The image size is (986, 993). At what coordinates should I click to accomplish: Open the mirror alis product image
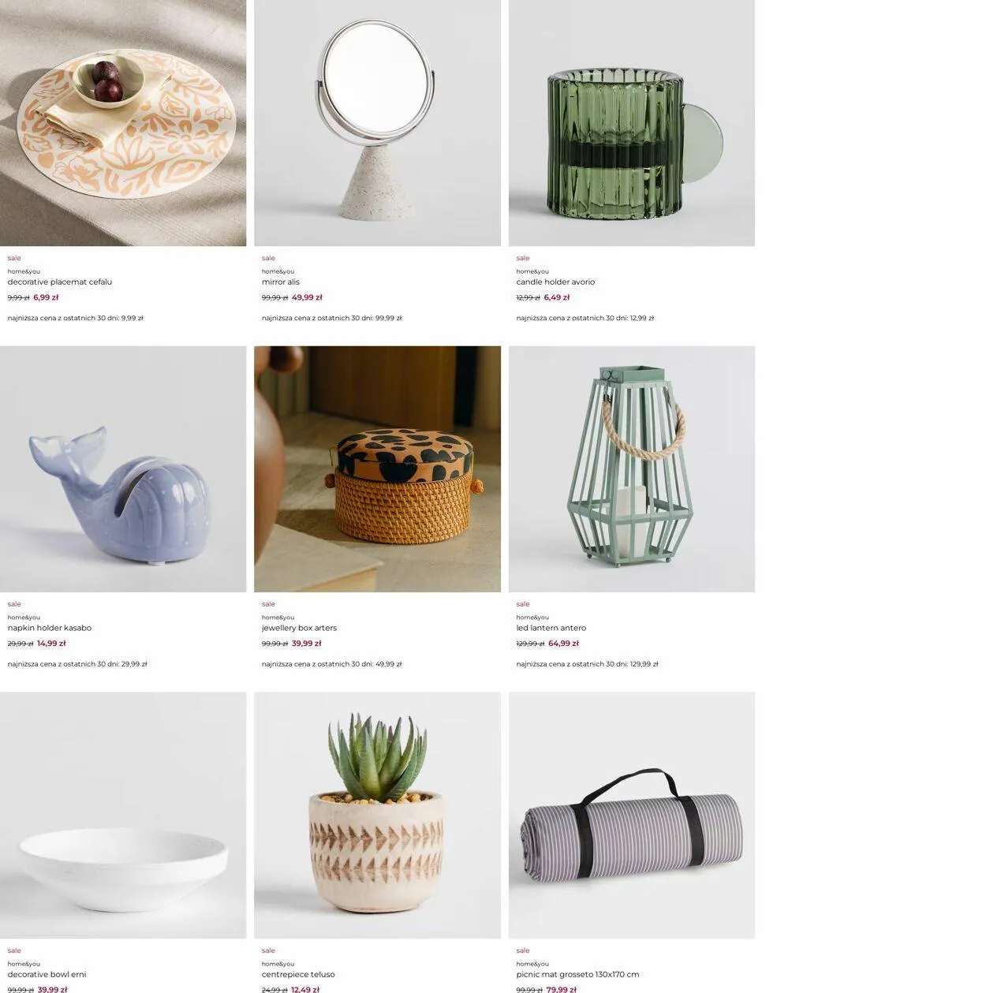pyautogui.click(x=377, y=123)
